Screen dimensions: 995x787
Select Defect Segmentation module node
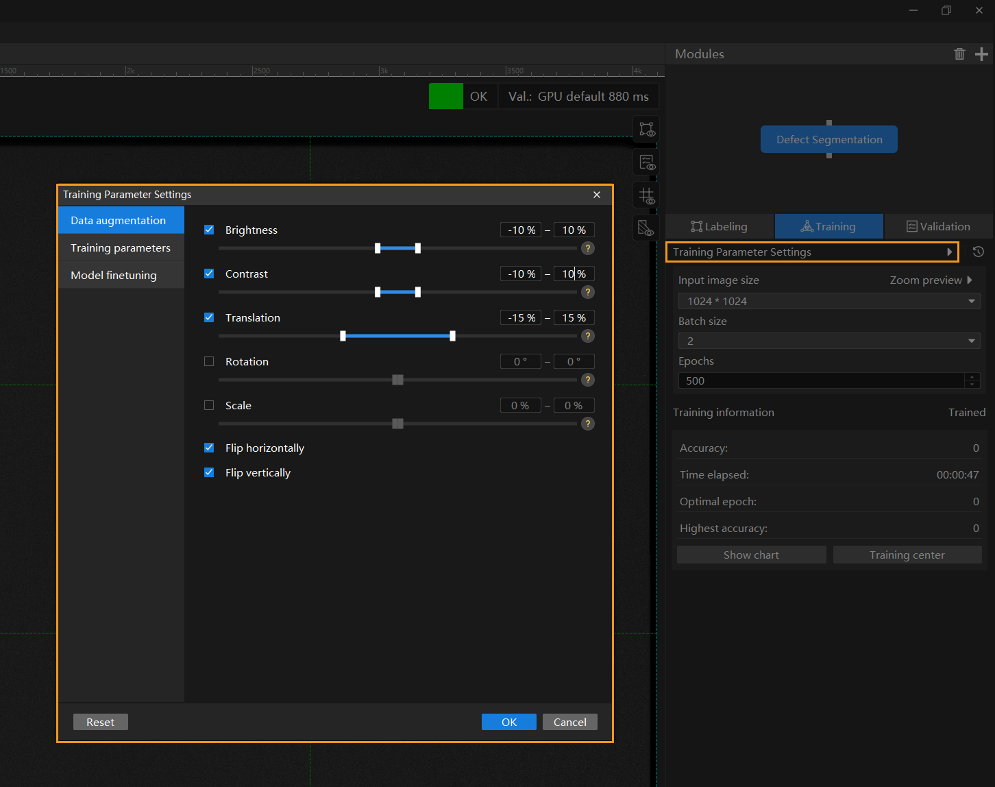[829, 139]
